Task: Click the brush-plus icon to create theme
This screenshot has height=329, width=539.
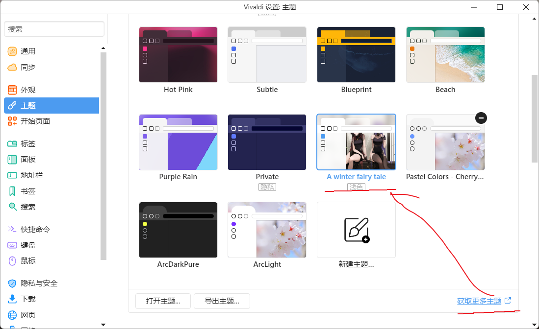Action: click(357, 230)
